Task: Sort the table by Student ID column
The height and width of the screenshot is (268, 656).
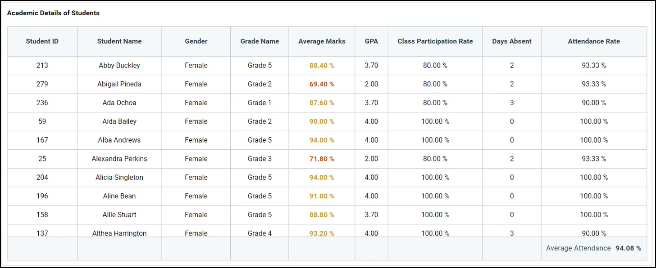Action: (42, 41)
